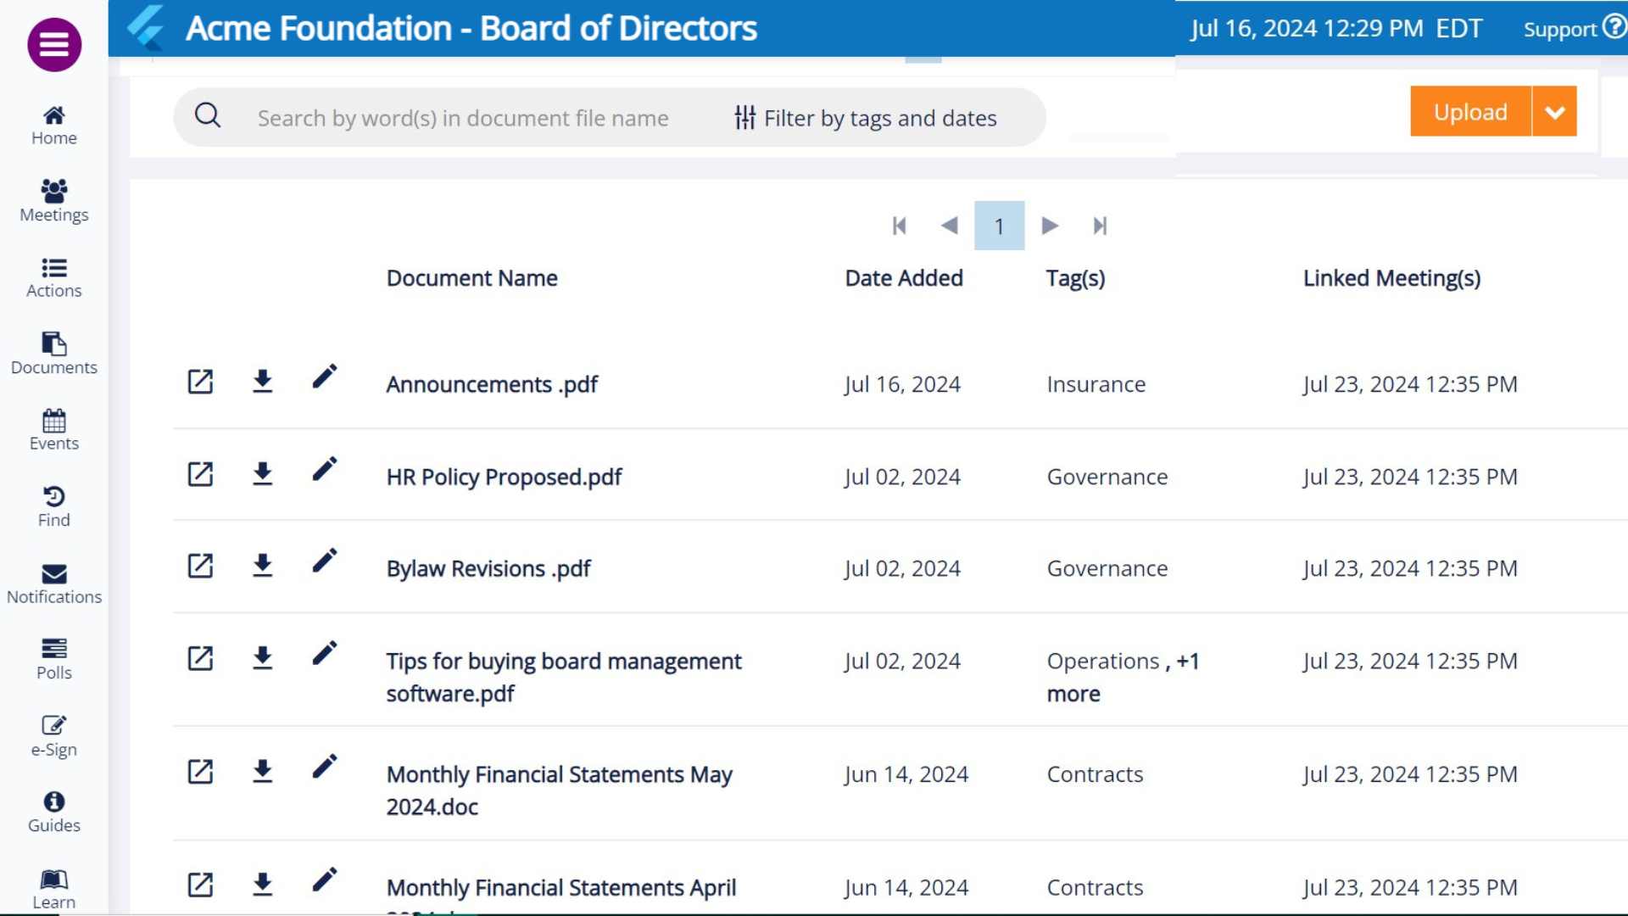Expand the Upload dropdown arrow
1628x916 pixels.
pos(1554,112)
